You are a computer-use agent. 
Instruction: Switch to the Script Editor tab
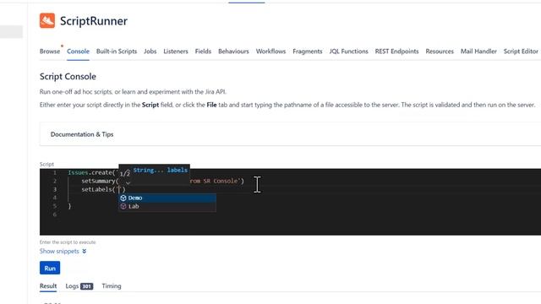(x=521, y=52)
